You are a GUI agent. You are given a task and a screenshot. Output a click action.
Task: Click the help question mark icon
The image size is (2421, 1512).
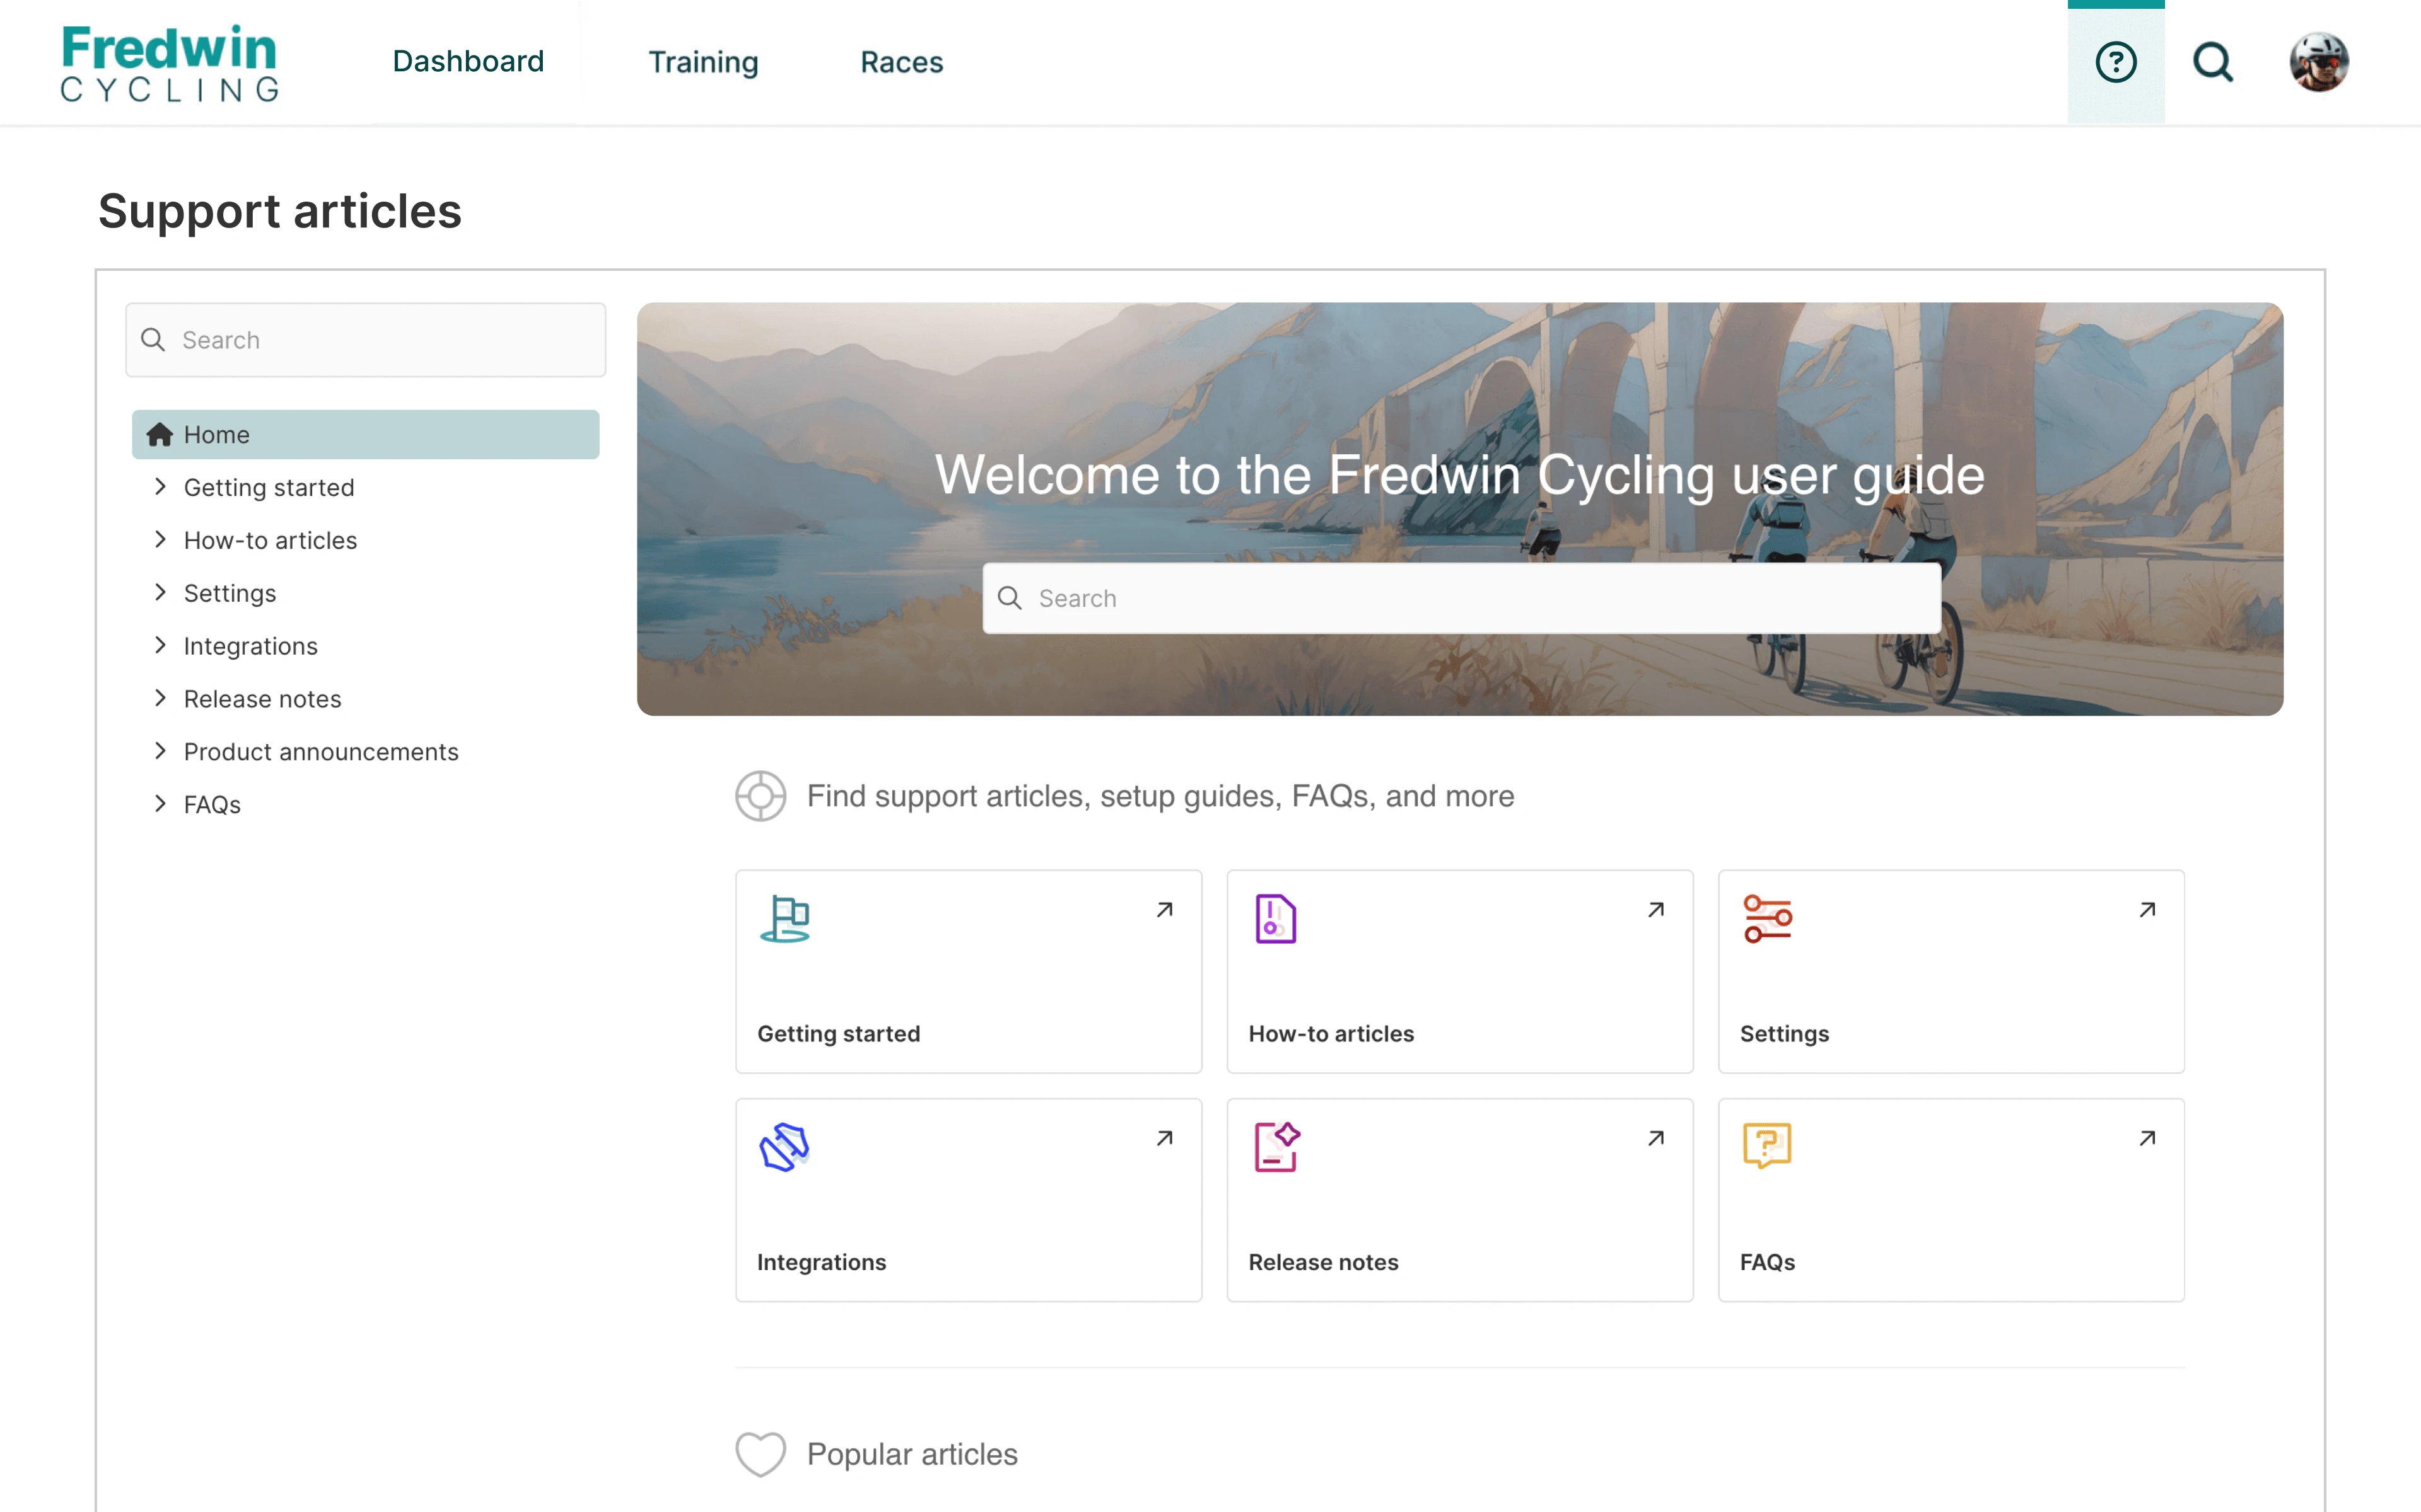[2115, 62]
